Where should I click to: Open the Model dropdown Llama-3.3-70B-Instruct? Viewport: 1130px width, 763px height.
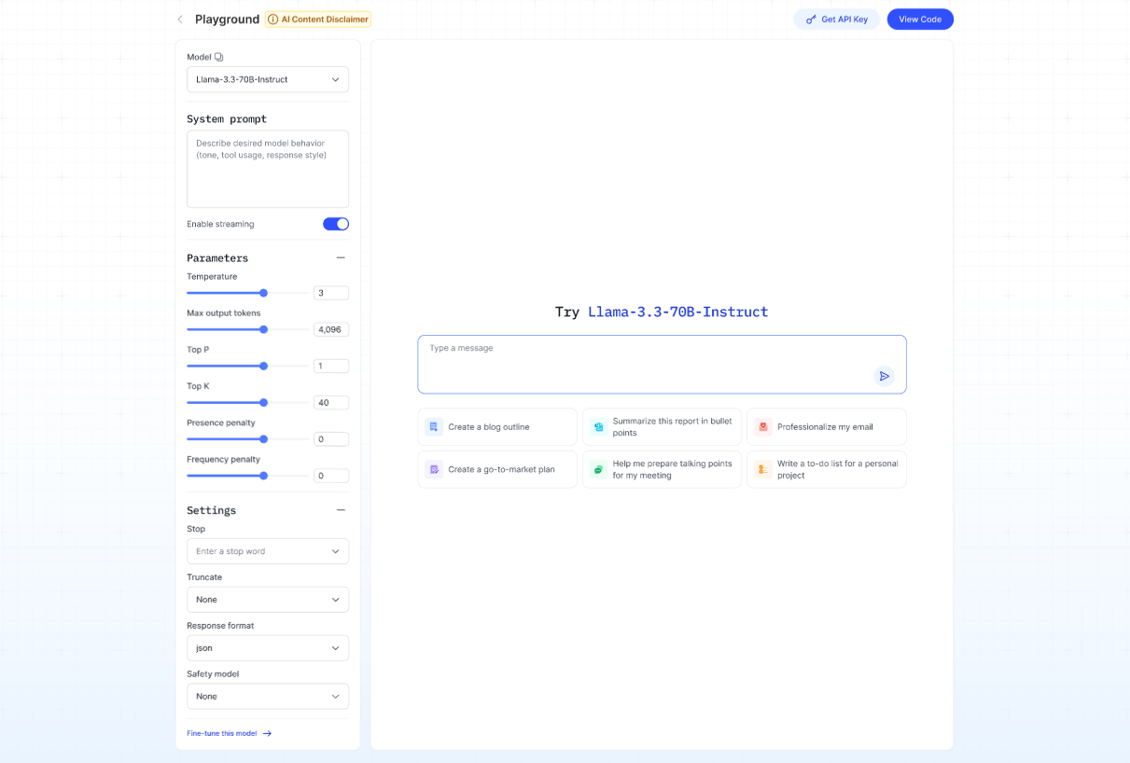point(268,79)
